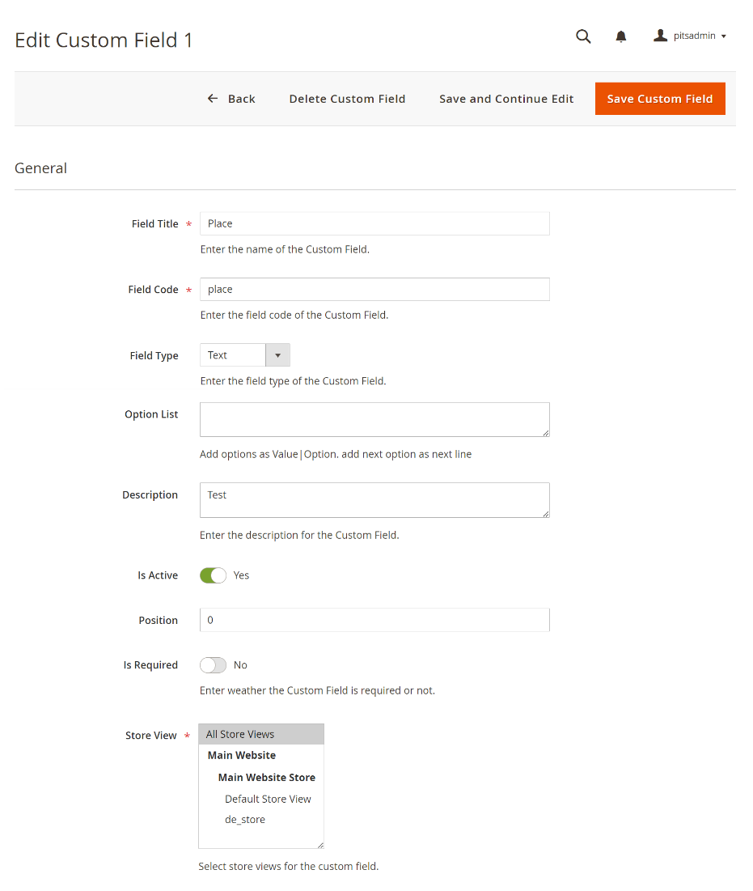This screenshot has width=753, height=891.
Task: Click inside the Option List textarea
Action: point(374,419)
